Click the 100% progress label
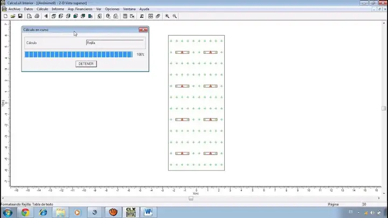 [140, 54]
